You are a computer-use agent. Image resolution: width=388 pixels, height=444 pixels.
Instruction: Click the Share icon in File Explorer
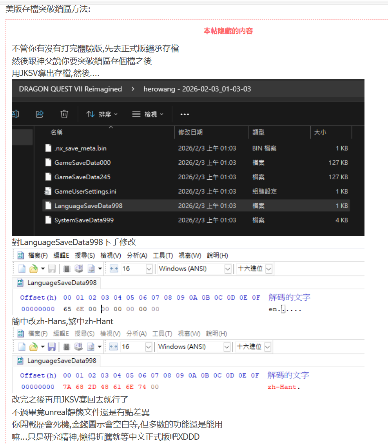[x=39, y=114]
